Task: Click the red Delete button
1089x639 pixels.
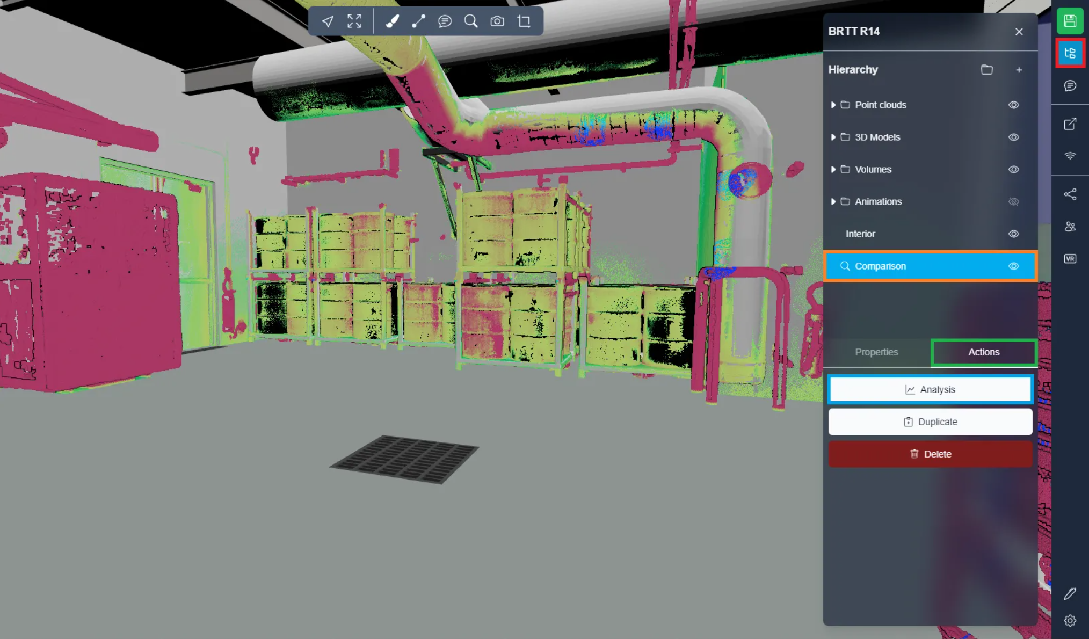Action: 930,454
